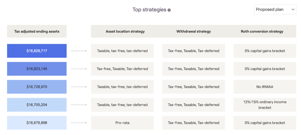The height and width of the screenshot is (135, 301).
Task: Click the arrow next to $16,700,204
Action: click(79, 105)
